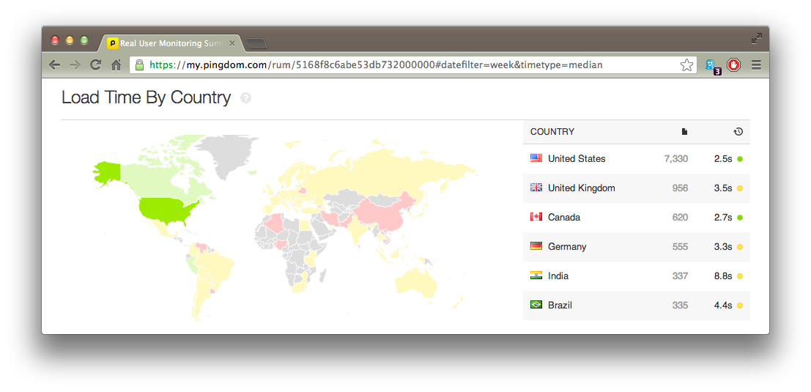Click the India flag icon
The width and height of the screenshot is (811, 392).
(536, 275)
